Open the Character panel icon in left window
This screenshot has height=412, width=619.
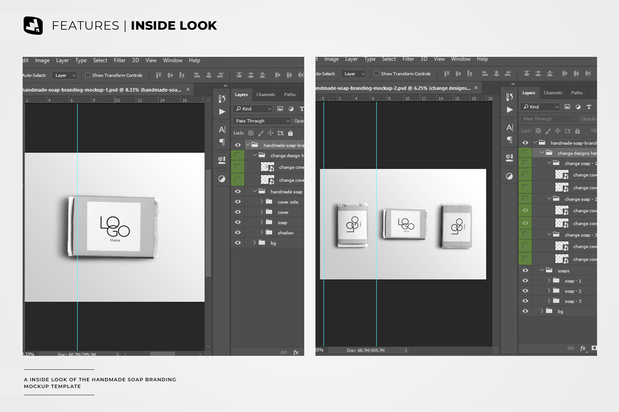click(222, 130)
